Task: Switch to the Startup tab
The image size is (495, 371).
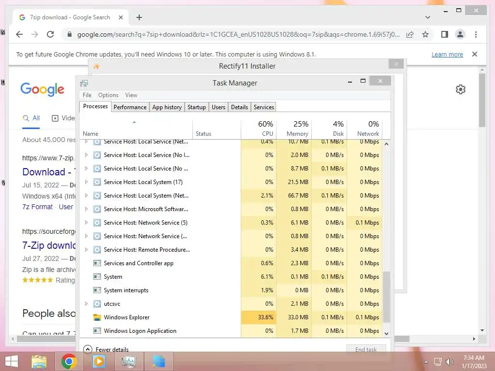Action: [x=196, y=107]
